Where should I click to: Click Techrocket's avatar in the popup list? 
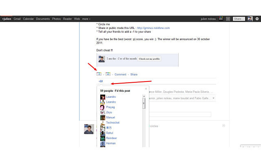click(x=103, y=122)
